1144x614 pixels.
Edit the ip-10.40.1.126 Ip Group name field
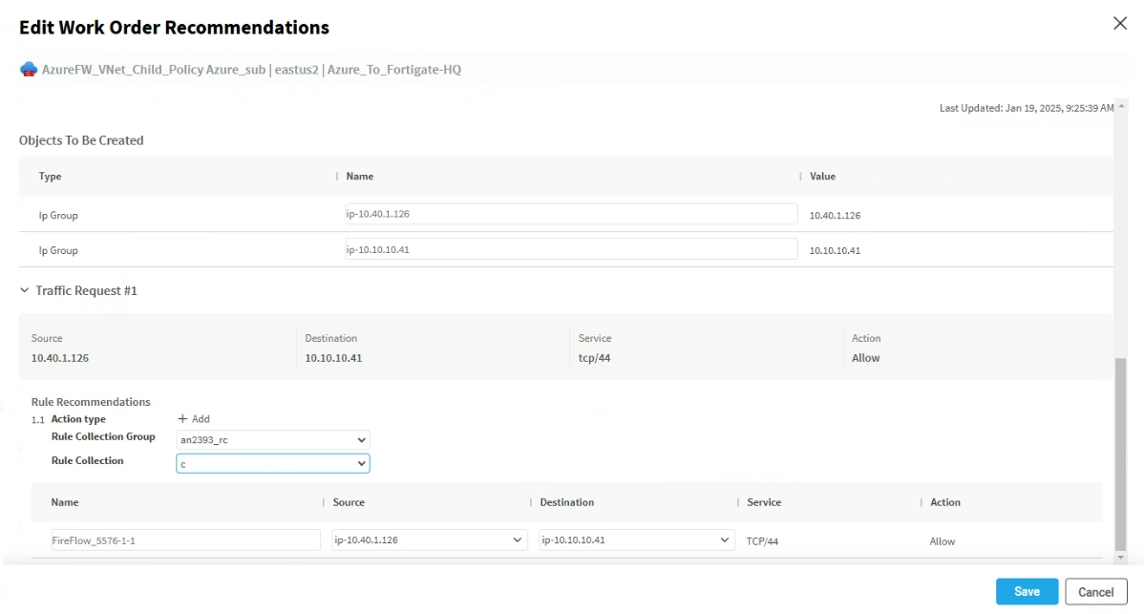click(x=571, y=215)
